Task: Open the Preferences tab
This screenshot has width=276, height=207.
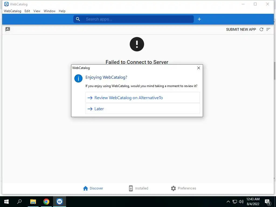Action: [183, 188]
